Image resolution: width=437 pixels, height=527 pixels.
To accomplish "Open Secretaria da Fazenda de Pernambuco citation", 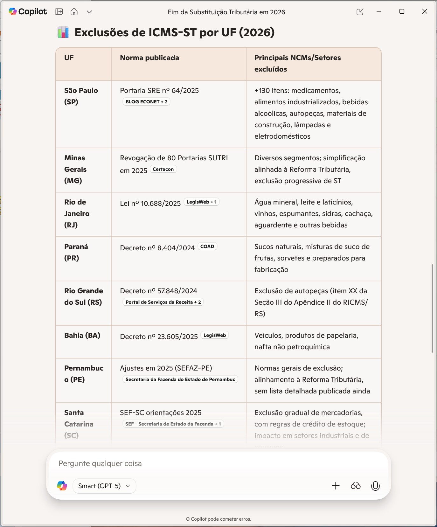I will [180, 379].
